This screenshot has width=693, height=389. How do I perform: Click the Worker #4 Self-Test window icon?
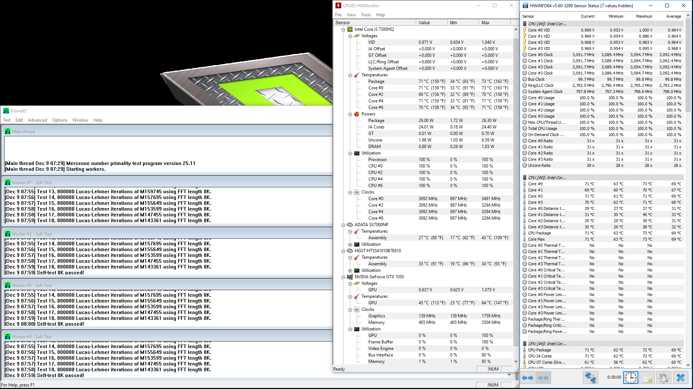coord(8,337)
